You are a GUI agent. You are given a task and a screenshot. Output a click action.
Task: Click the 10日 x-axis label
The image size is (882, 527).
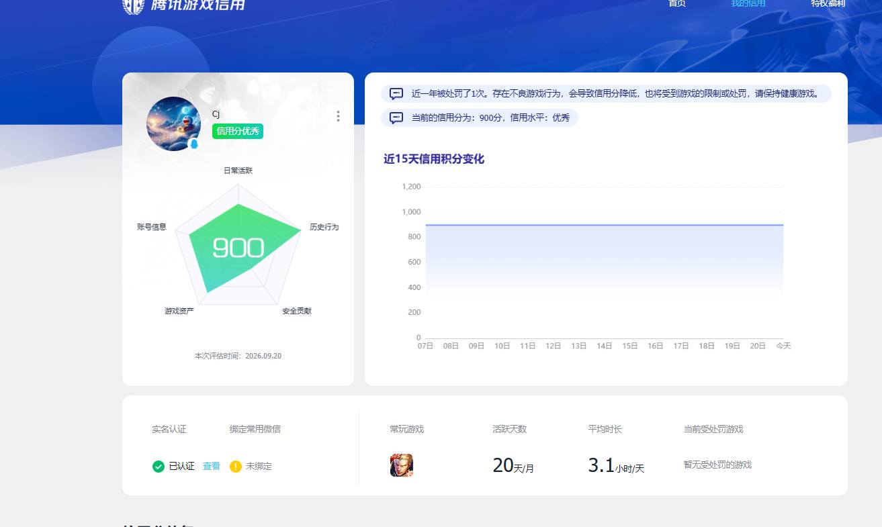502,346
